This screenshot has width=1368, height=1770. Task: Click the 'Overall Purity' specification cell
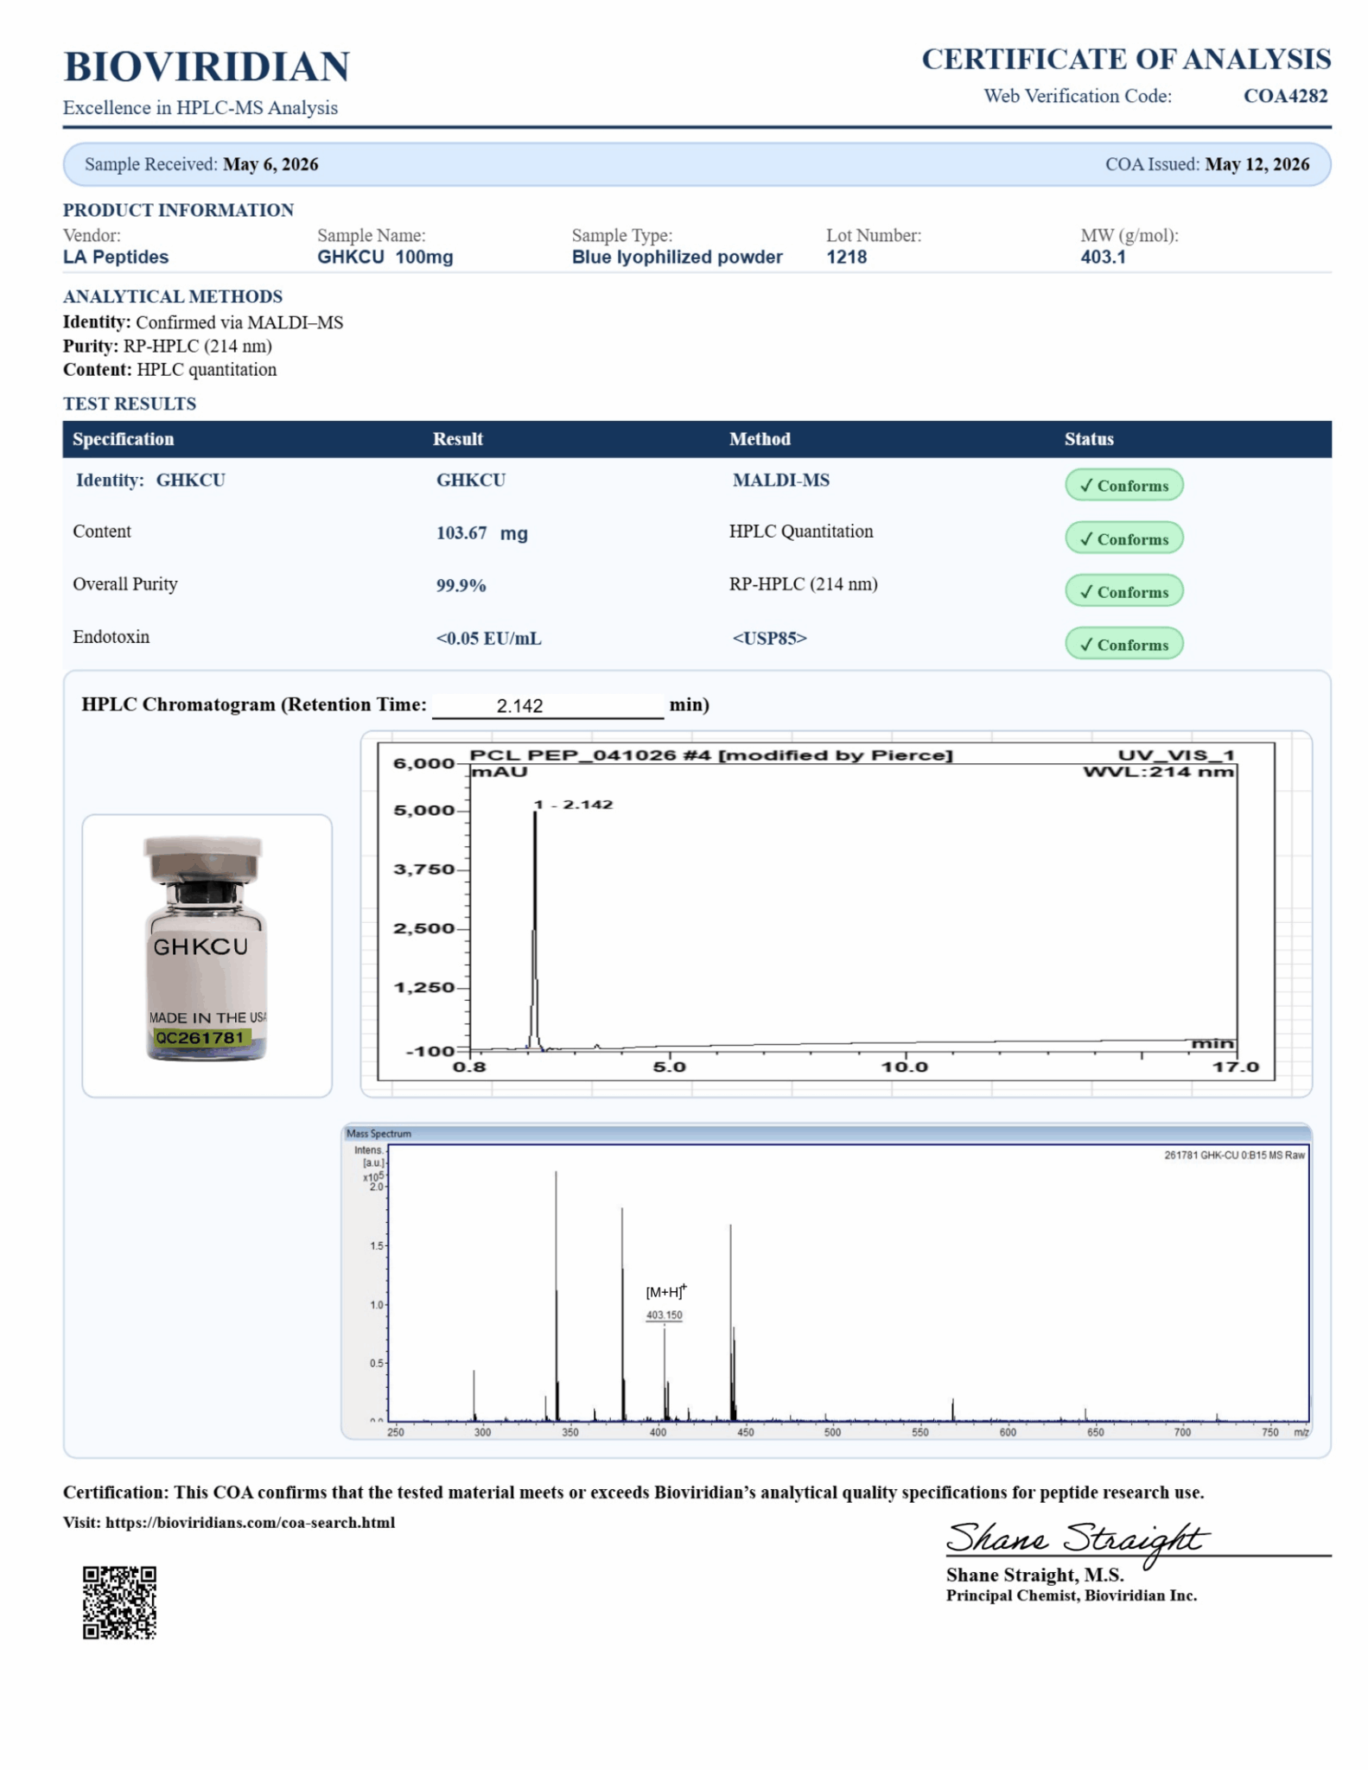(x=125, y=584)
